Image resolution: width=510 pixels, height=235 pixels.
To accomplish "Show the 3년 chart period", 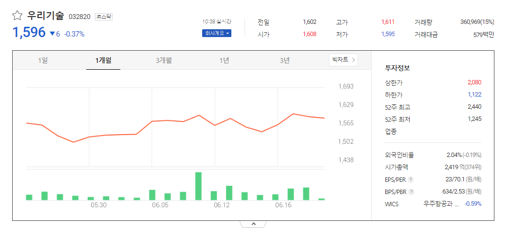I will pos(284,60).
